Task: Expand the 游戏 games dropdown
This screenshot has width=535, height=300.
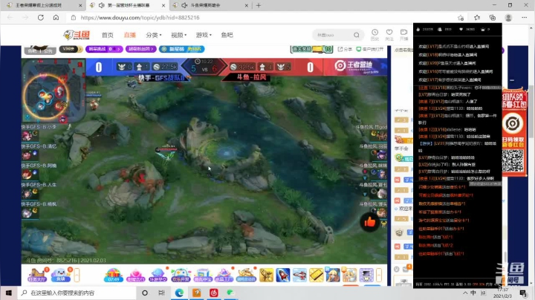Action: point(204,35)
